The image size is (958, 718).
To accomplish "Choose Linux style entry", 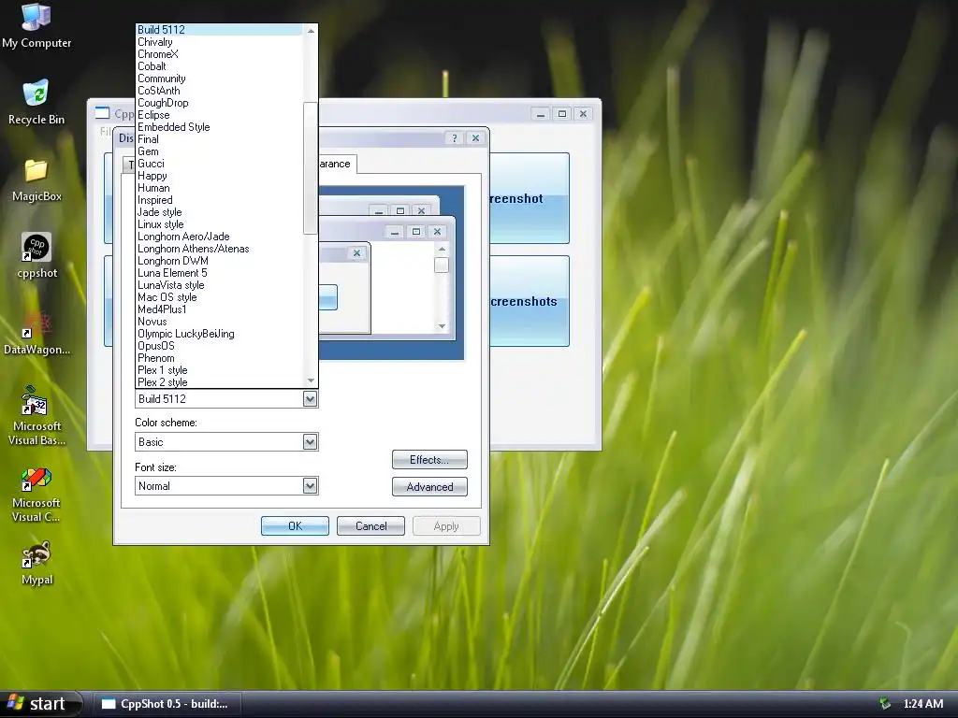I will point(219,224).
